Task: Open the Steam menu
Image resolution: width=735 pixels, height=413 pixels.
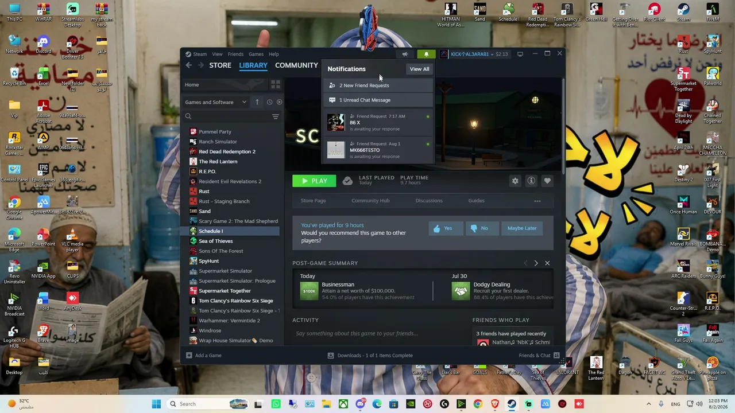Action: [x=200, y=54]
